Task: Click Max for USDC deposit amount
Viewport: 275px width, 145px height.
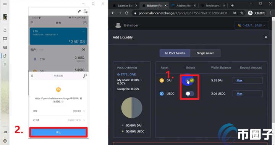Action: click(239, 94)
